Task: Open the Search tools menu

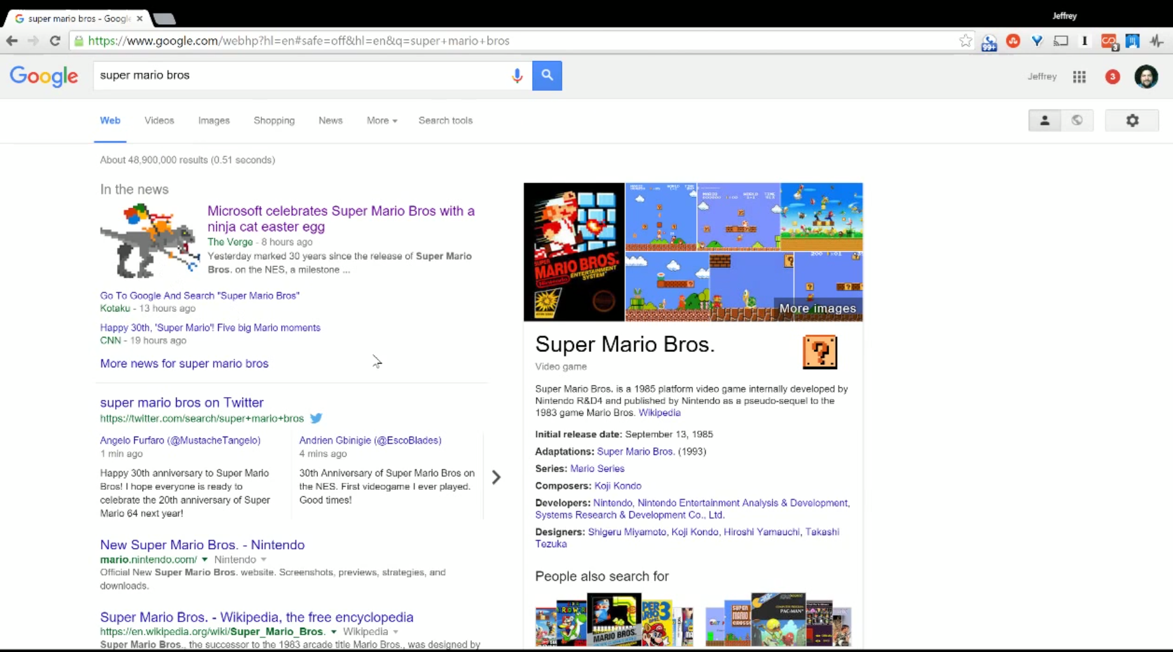Action: pyautogui.click(x=445, y=121)
